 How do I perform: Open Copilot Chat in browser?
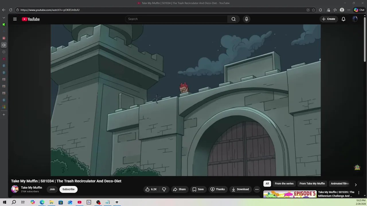tap(359, 10)
